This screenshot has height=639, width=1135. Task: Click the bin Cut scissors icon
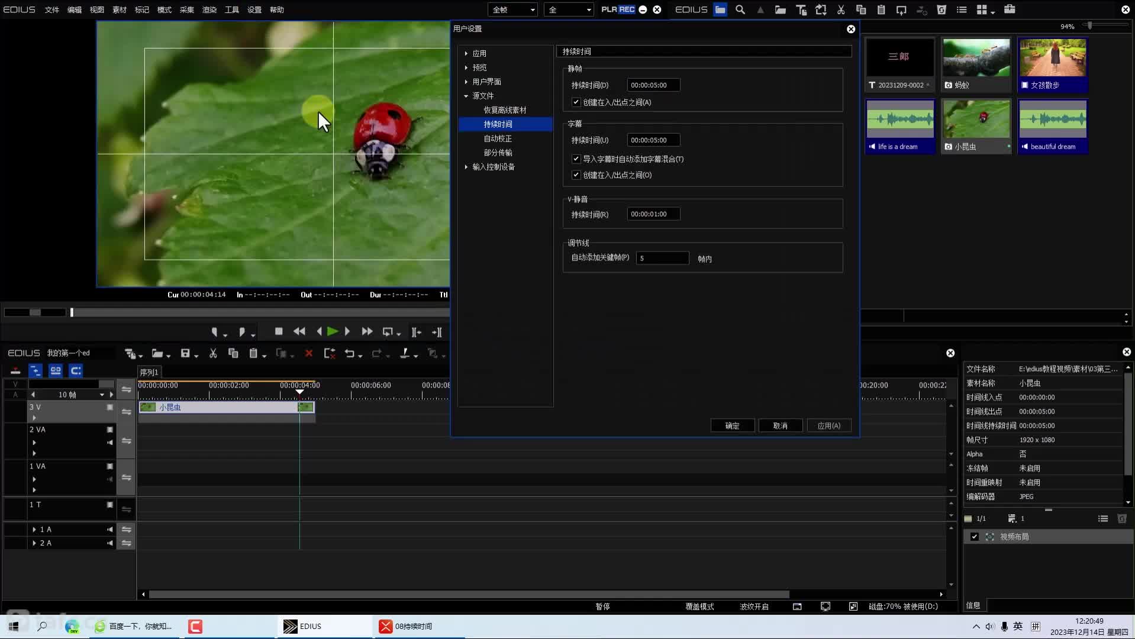point(841,9)
